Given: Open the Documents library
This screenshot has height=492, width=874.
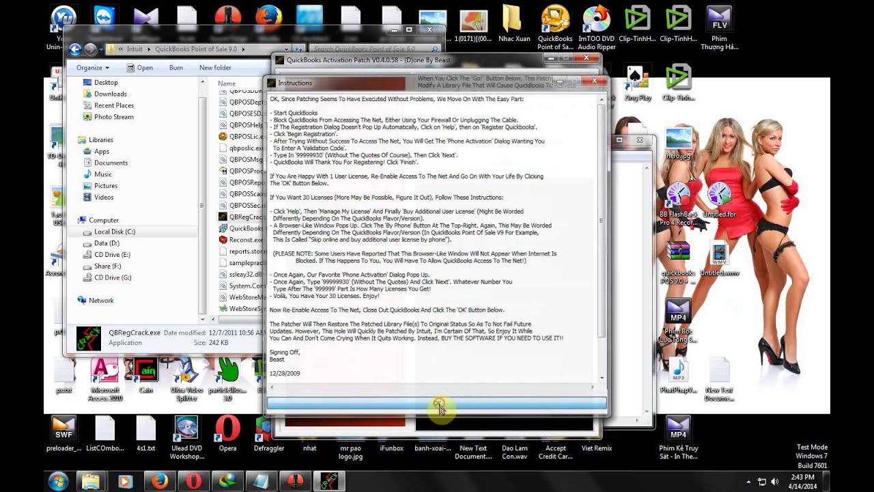Looking at the screenshot, I should pos(111,163).
